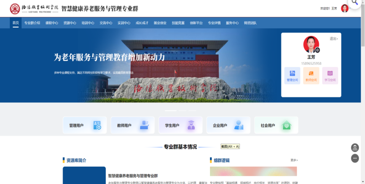Expand 更多> next to 组群逻辑
The height and width of the screenshot is (184, 365).
[294, 160]
